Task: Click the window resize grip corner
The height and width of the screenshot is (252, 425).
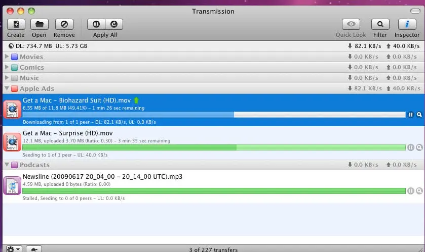Action: 420,249
